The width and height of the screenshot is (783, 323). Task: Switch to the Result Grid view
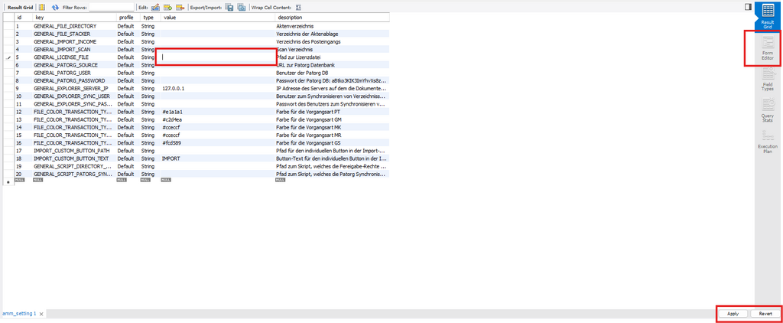[767, 17]
